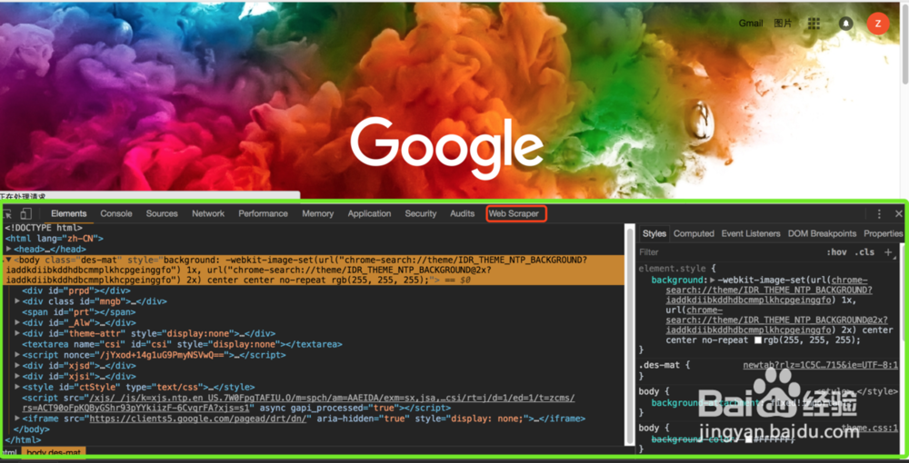Select the closing </body> tag line
The height and width of the screenshot is (463, 909).
coord(31,429)
